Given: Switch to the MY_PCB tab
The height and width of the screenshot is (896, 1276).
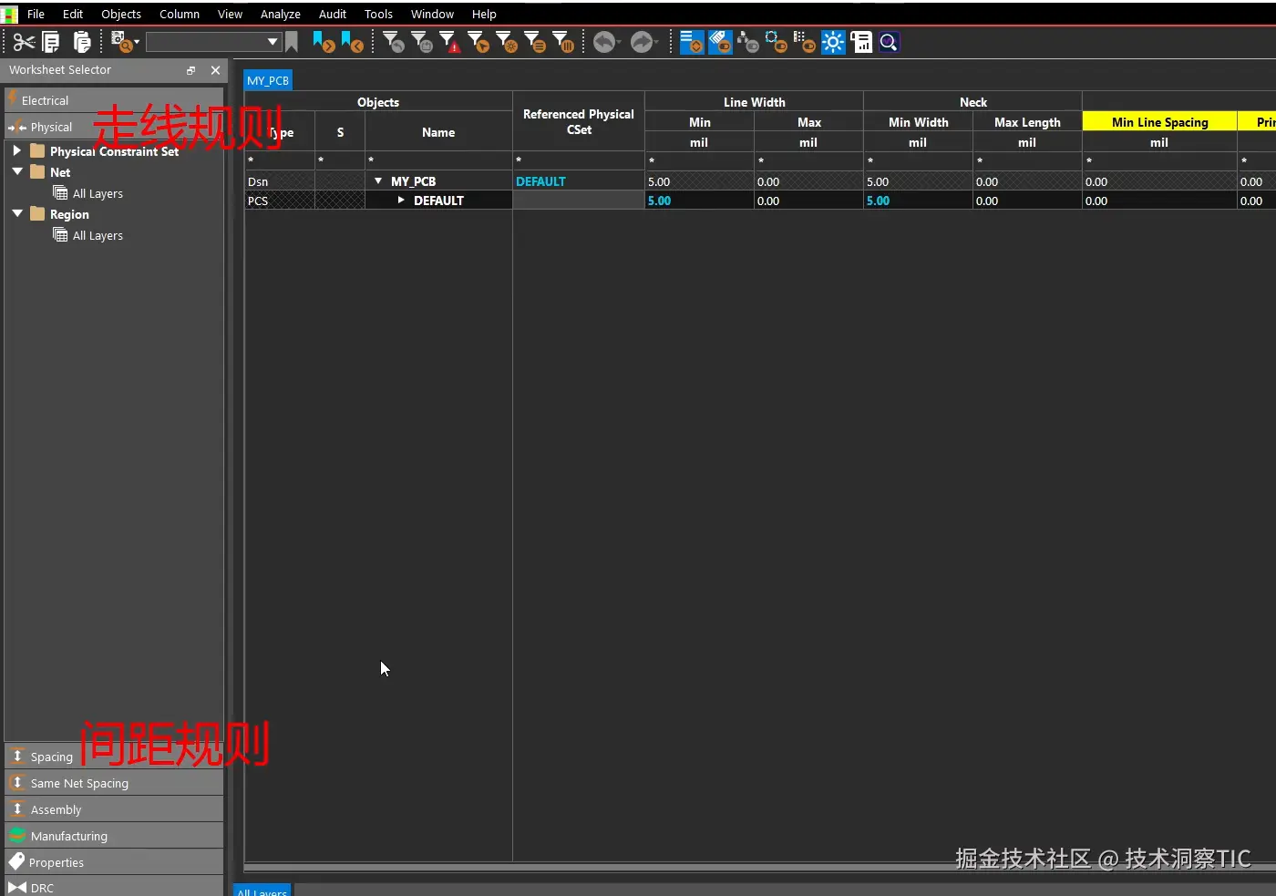Looking at the screenshot, I should (268, 80).
